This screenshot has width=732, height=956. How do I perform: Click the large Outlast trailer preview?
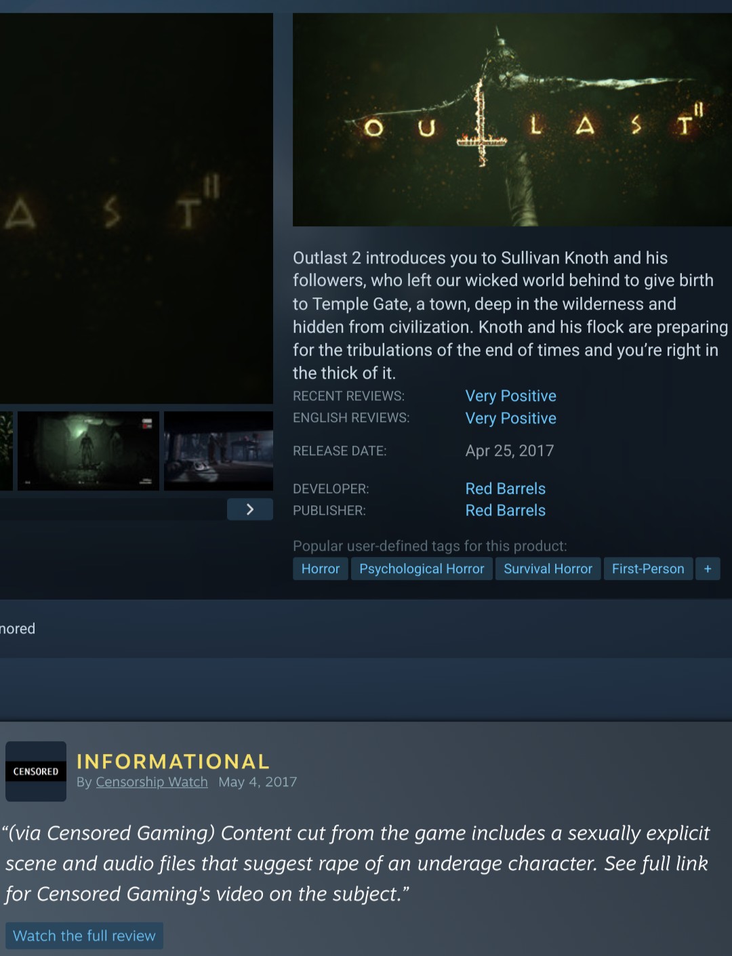point(136,208)
